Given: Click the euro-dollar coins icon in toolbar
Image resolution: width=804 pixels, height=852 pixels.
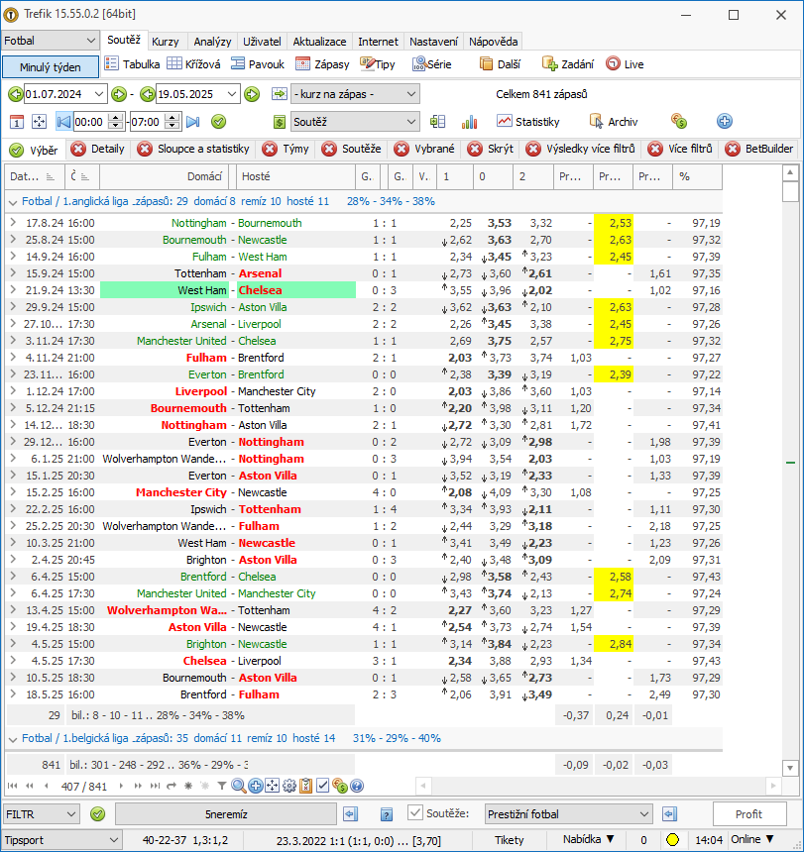Looking at the screenshot, I should click(678, 121).
